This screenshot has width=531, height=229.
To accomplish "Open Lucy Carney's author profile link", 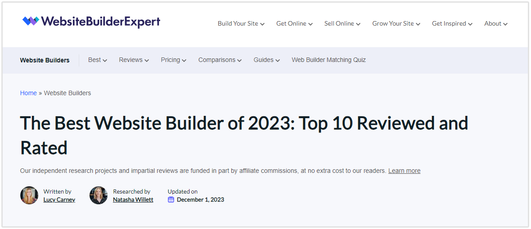I will [x=59, y=199].
